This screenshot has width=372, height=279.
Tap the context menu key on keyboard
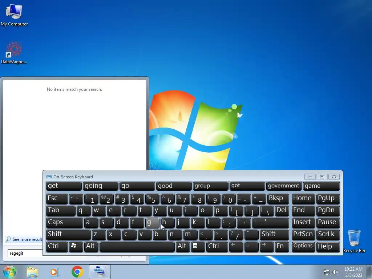pos(198,247)
